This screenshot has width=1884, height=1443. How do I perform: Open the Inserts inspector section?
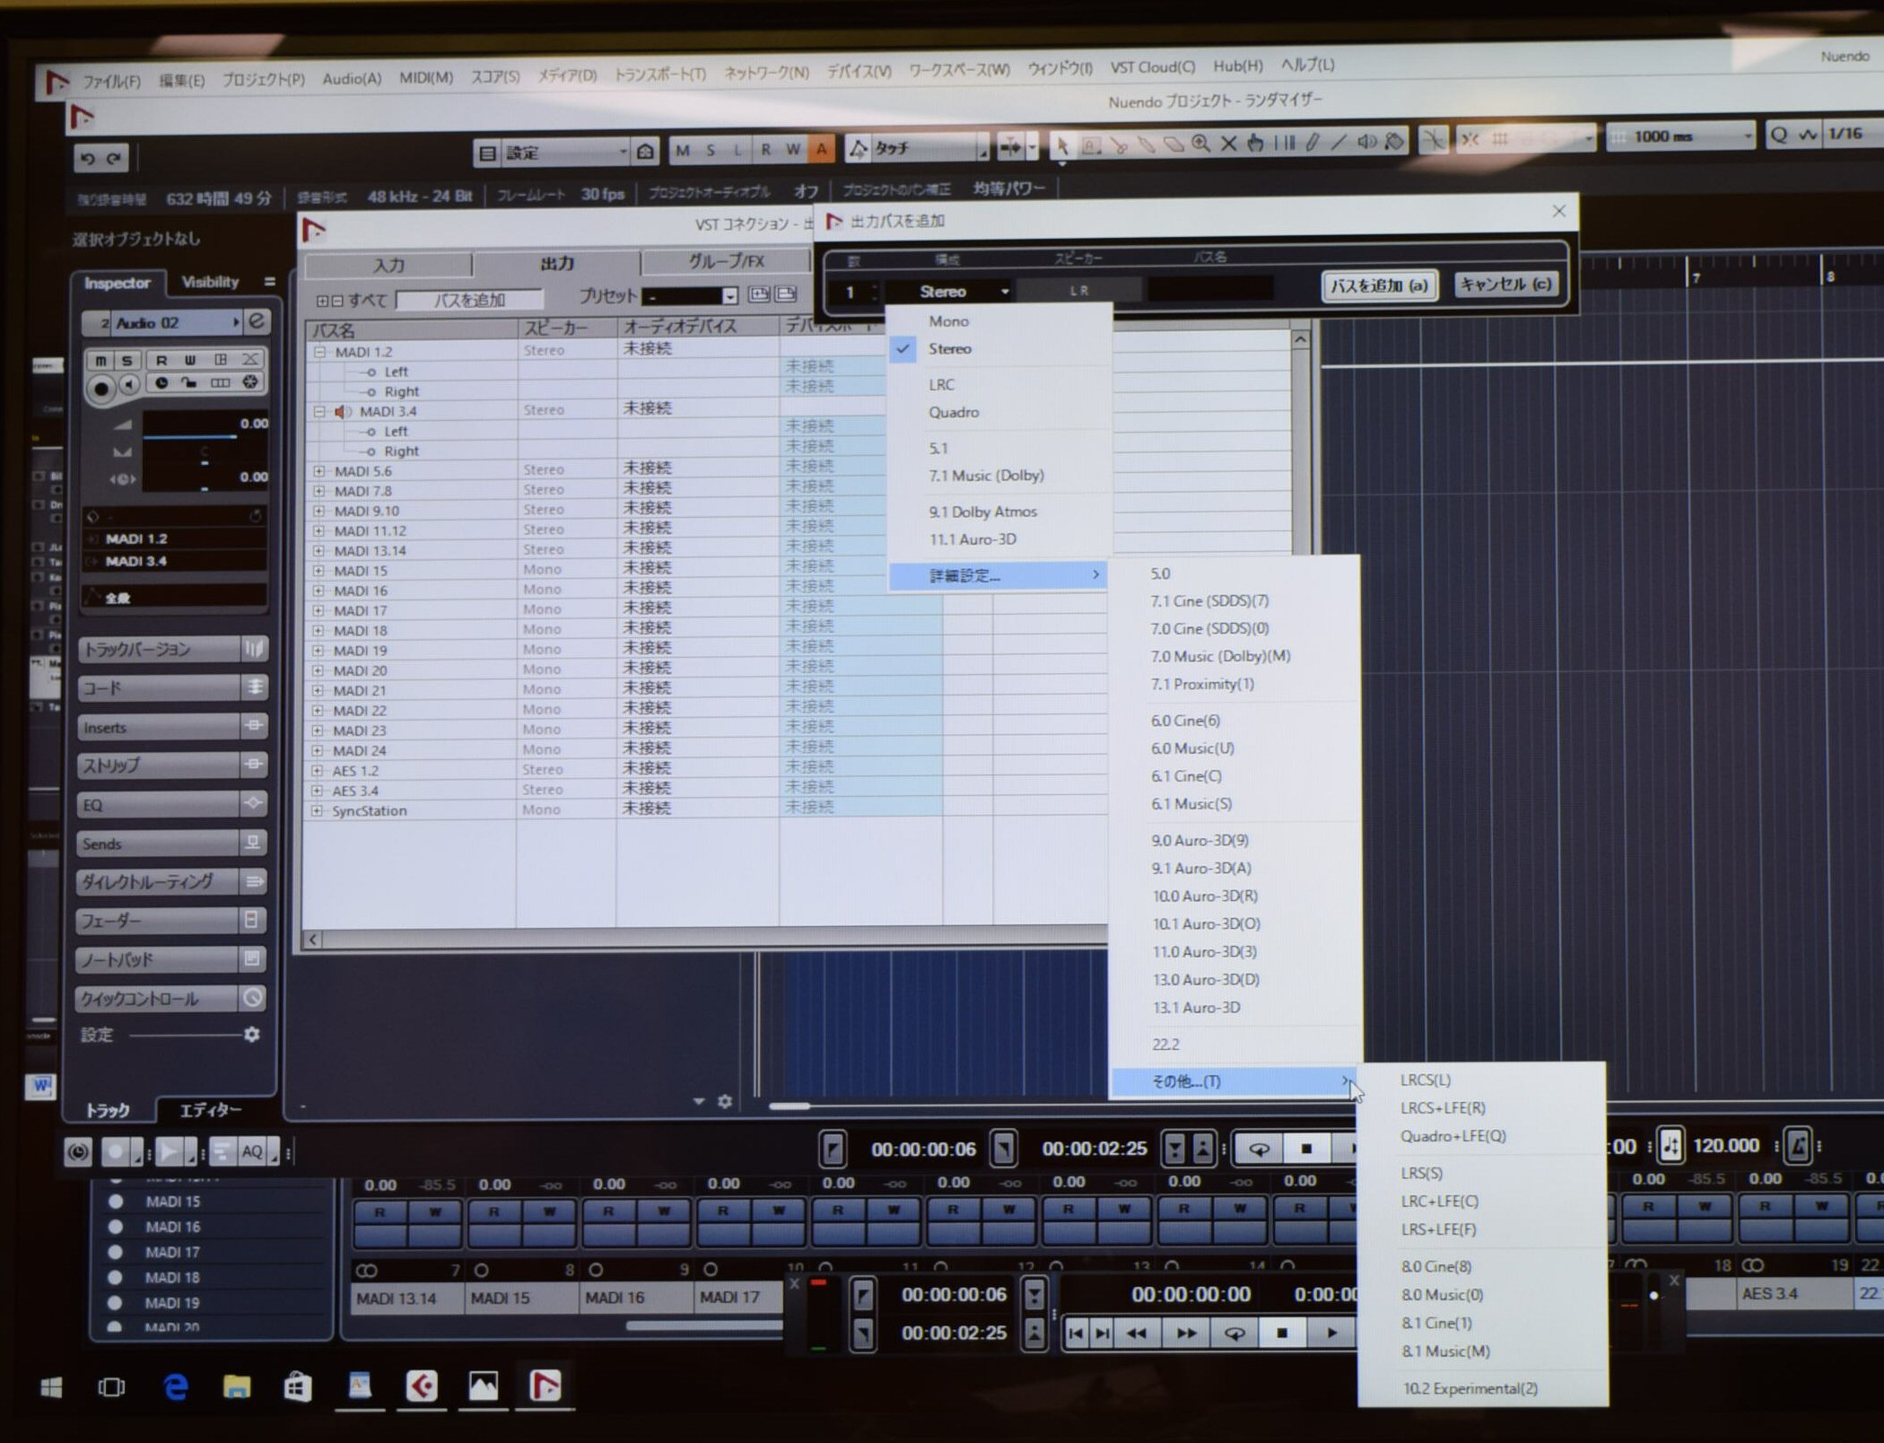click(171, 726)
